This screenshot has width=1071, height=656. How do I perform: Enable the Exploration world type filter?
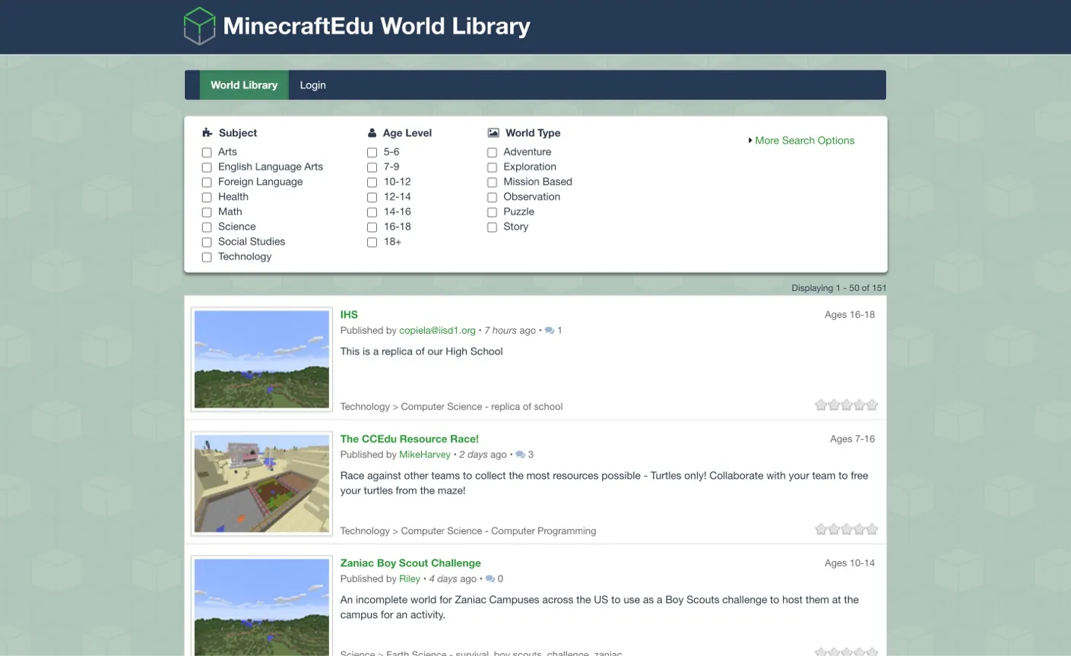492,167
